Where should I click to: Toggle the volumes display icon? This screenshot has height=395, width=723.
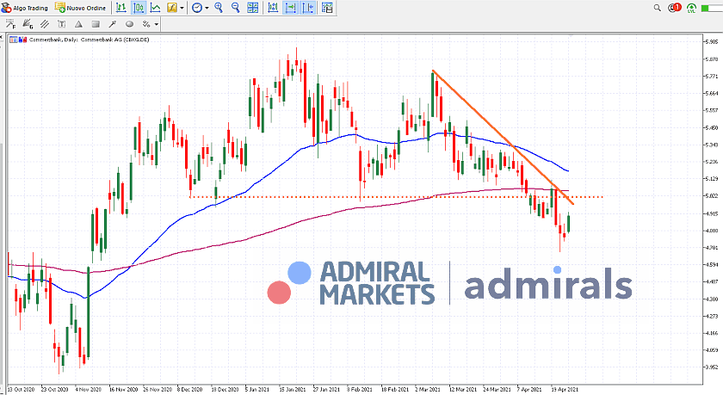tap(273, 8)
